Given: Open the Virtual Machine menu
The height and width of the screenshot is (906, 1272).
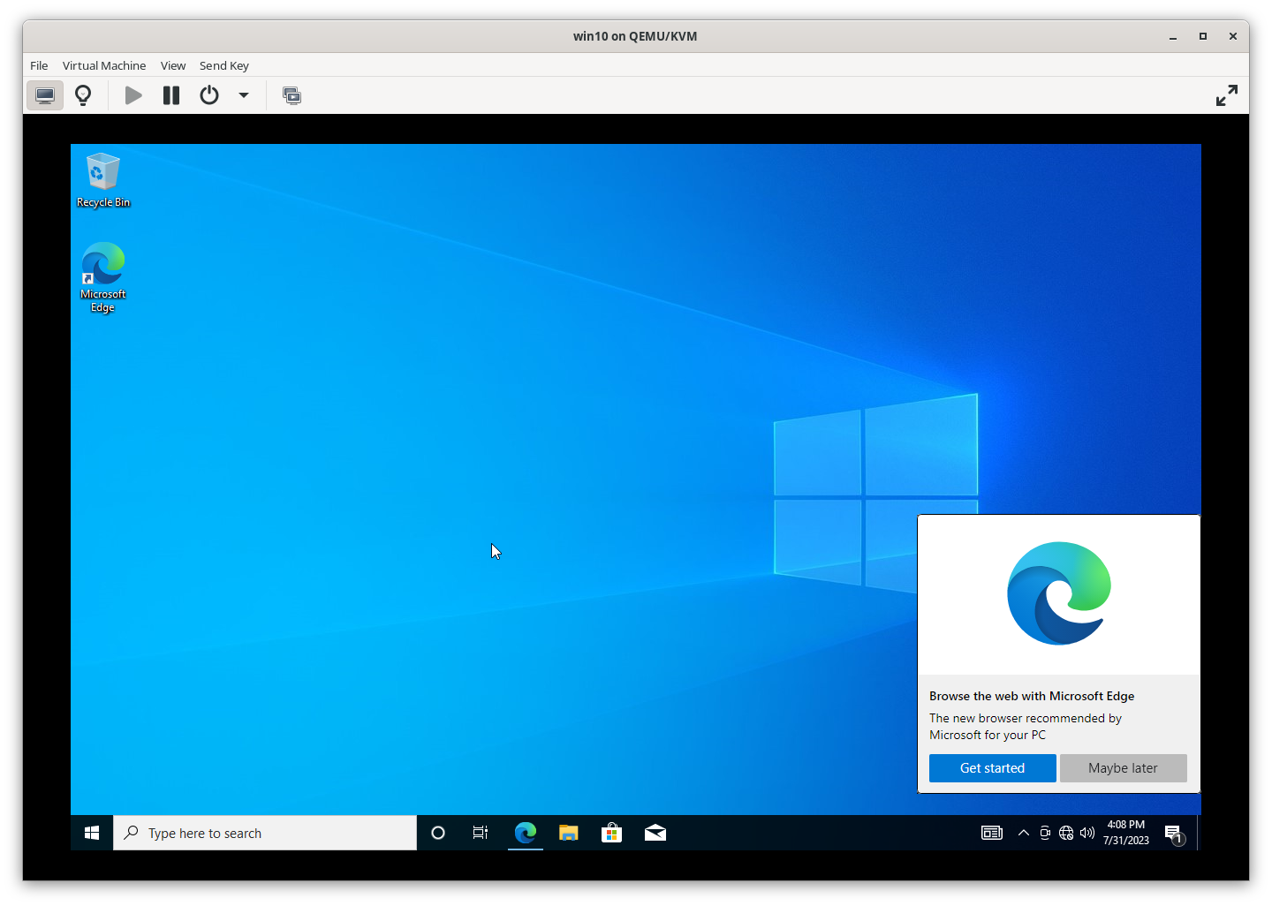Looking at the screenshot, I should (x=104, y=65).
